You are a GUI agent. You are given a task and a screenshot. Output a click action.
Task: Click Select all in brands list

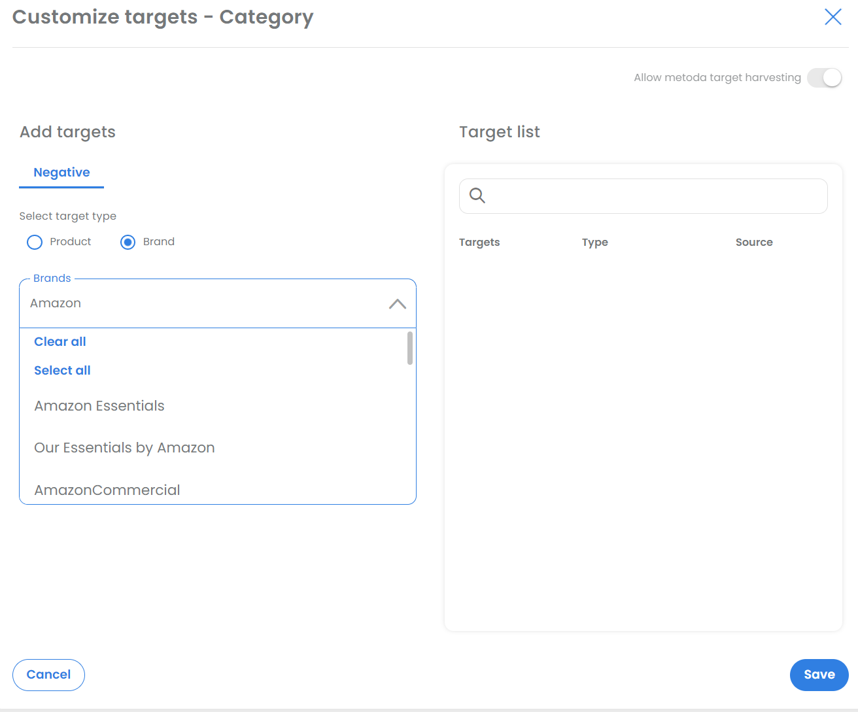62,371
